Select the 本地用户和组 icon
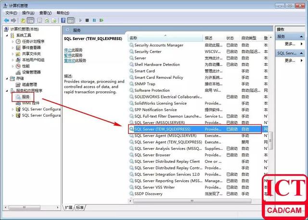 18,60
